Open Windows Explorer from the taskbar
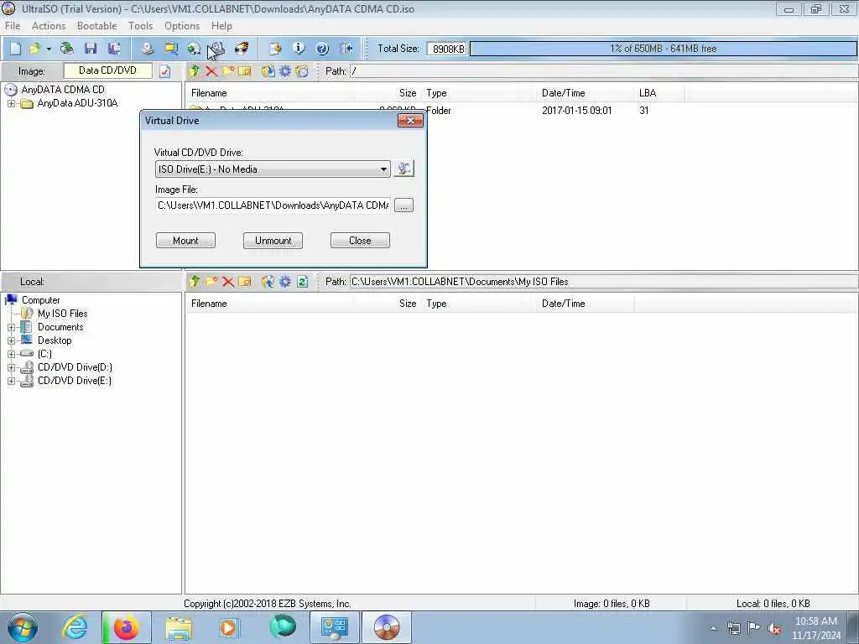Image resolution: width=859 pixels, height=644 pixels. pyautogui.click(x=179, y=627)
